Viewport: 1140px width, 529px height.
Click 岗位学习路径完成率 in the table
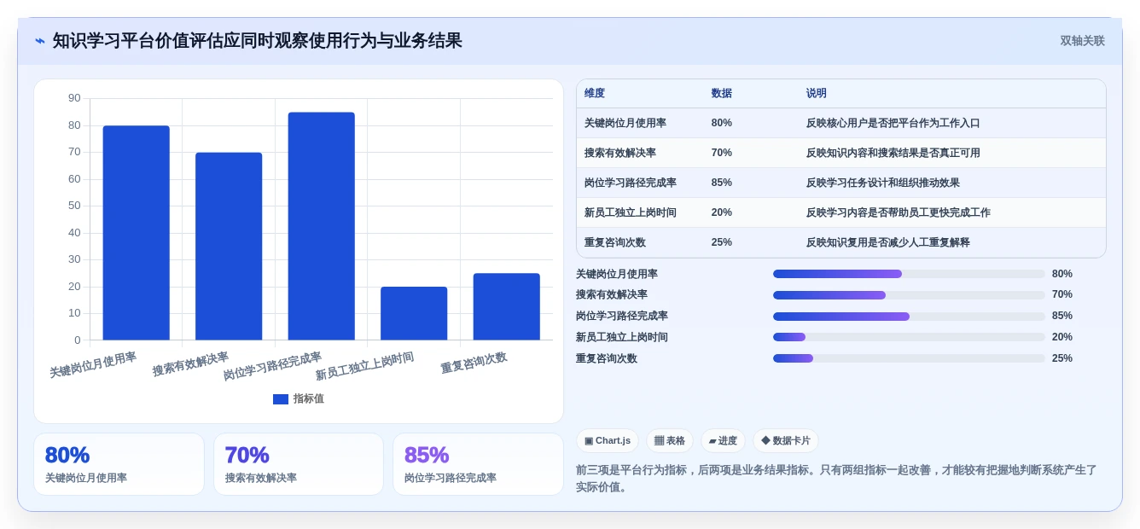click(631, 183)
